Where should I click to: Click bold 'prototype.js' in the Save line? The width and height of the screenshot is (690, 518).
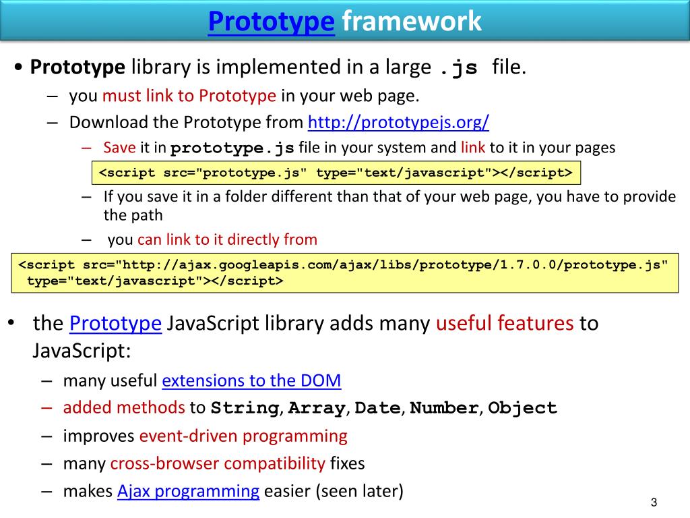click(x=232, y=148)
